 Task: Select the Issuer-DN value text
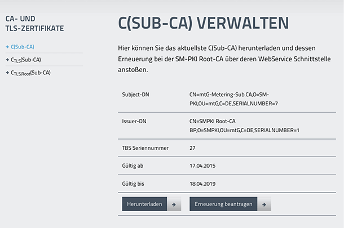[244, 126]
